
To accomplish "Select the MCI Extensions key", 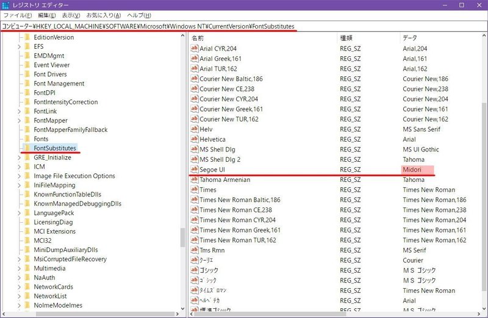I will point(55,231).
